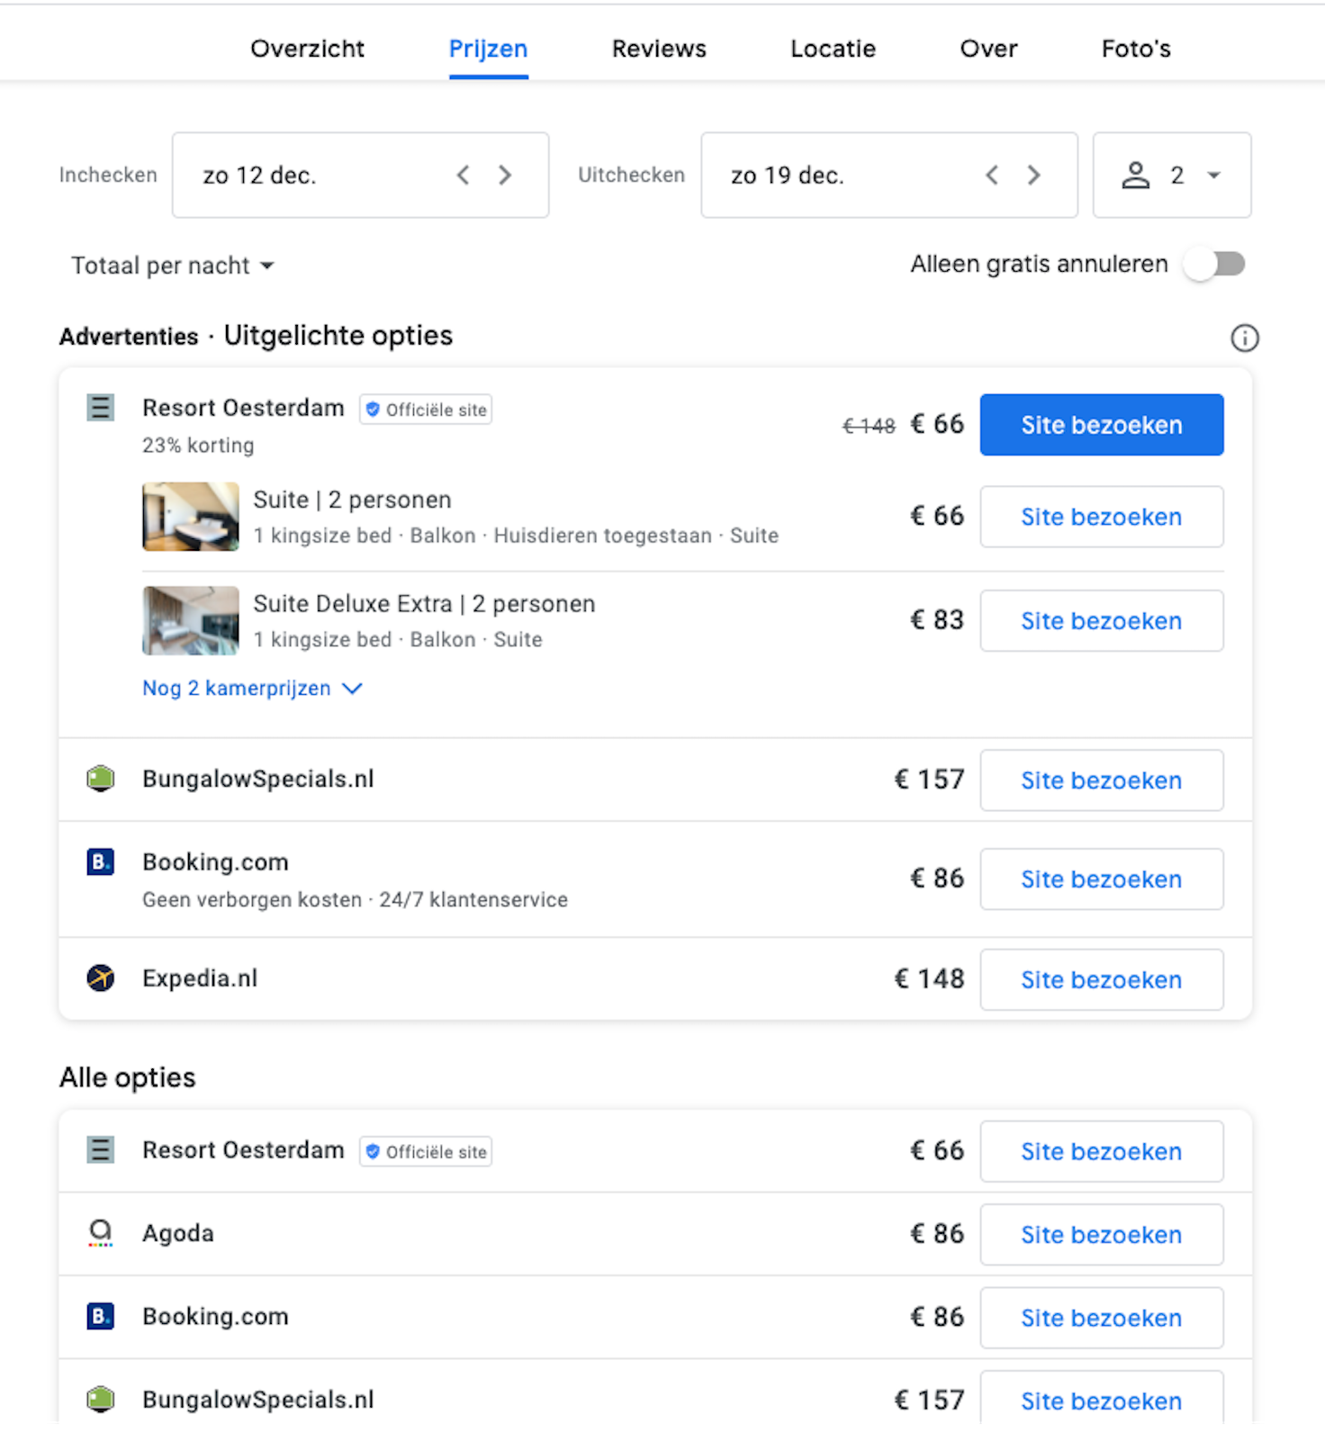
Task: Open the Totaal per nacht dropdown
Action: click(172, 266)
